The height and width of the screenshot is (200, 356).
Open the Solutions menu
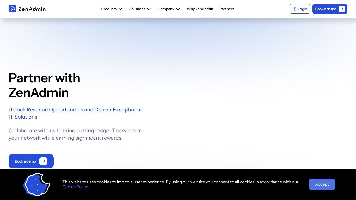pos(140,9)
